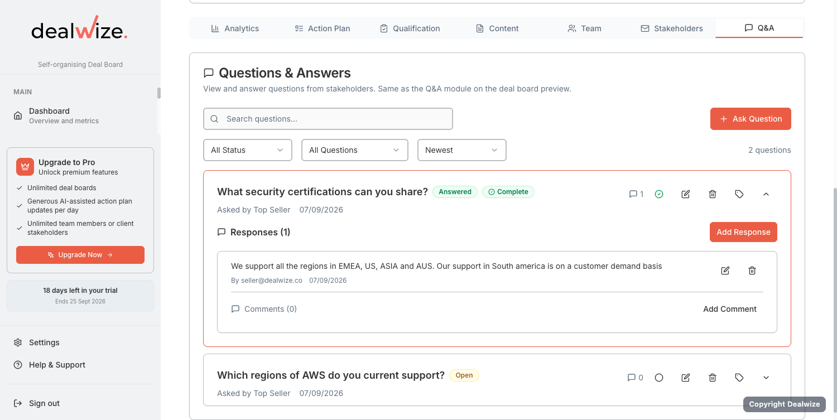Click the Ask Question button
The image size is (837, 420).
coord(751,119)
